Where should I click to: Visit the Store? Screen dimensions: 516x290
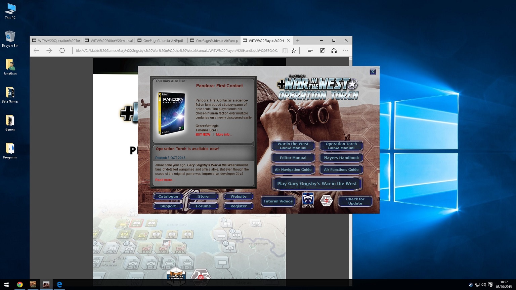pos(203,196)
